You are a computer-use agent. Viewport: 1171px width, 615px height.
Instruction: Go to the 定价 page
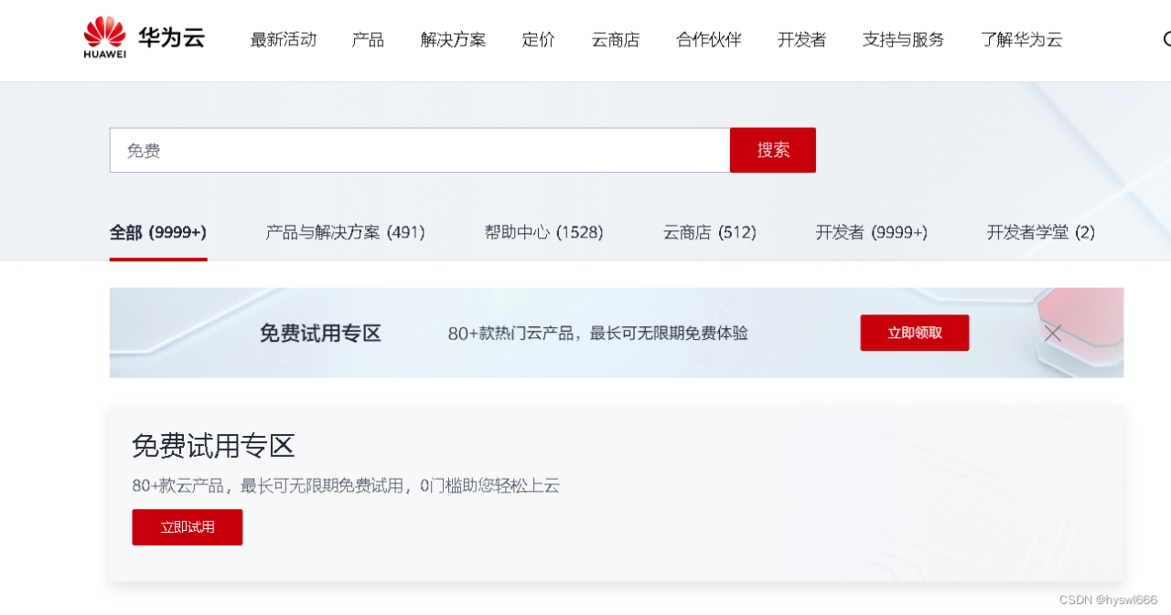point(539,39)
